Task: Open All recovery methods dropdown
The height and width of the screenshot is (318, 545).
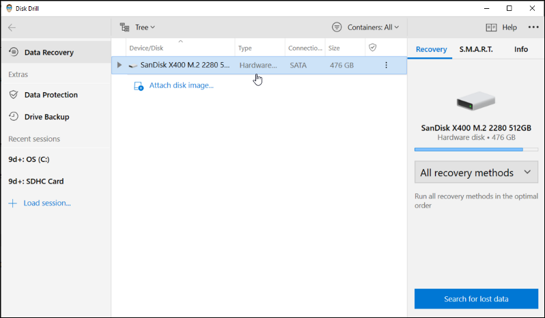Action: click(476, 172)
